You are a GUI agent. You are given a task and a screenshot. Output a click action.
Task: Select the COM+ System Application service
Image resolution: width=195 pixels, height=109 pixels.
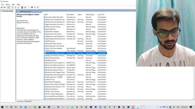click(75, 94)
